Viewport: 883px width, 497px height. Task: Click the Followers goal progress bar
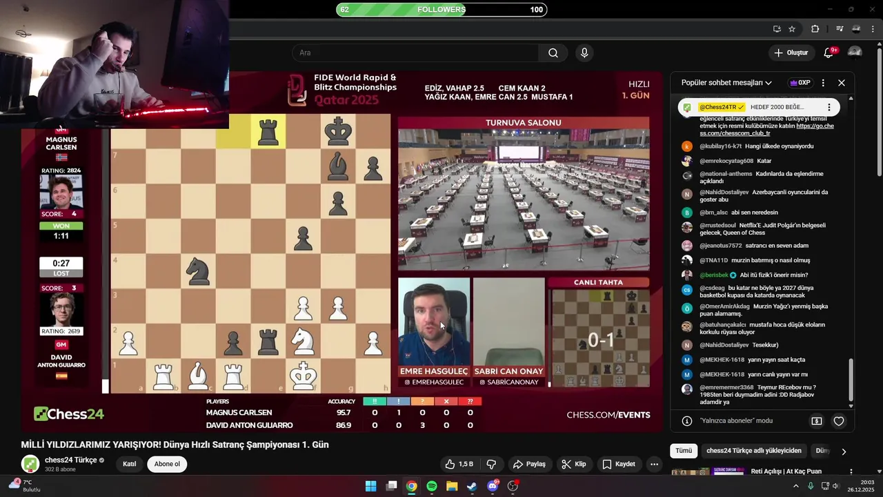441,10
